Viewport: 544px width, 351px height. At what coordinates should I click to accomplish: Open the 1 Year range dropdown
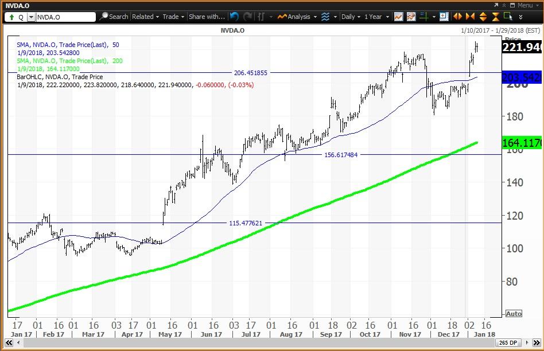(x=376, y=16)
